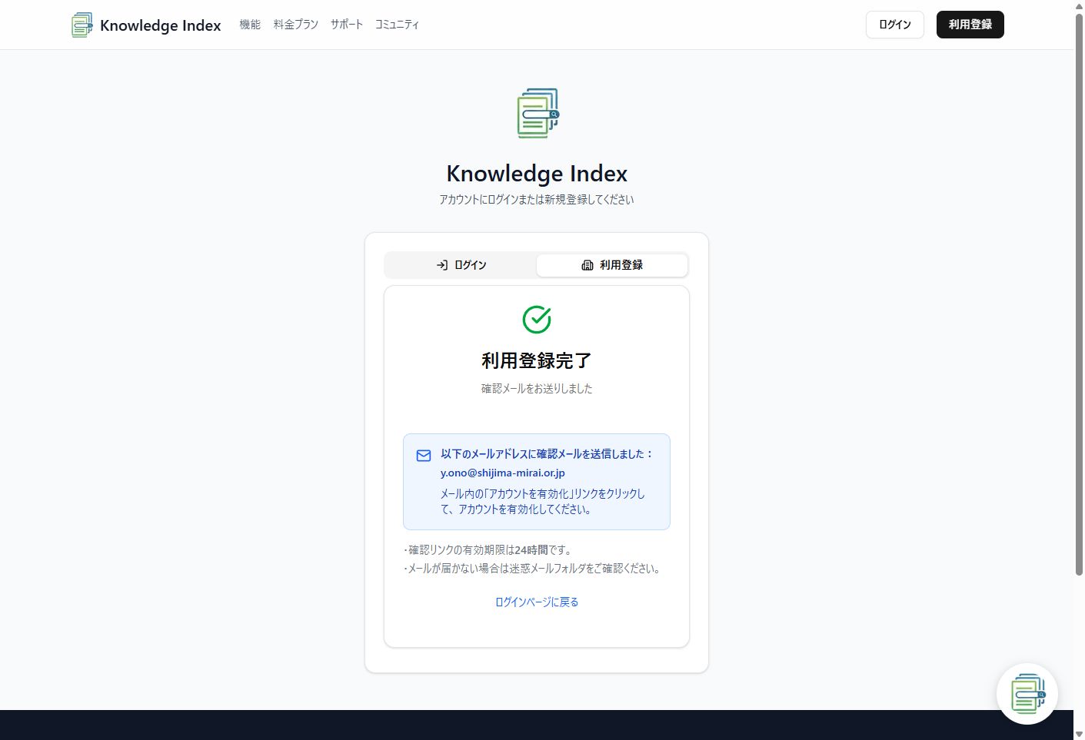The image size is (1085, 740).
Task: Click the vertical page scrollbar thumb
Action: 1079,294
